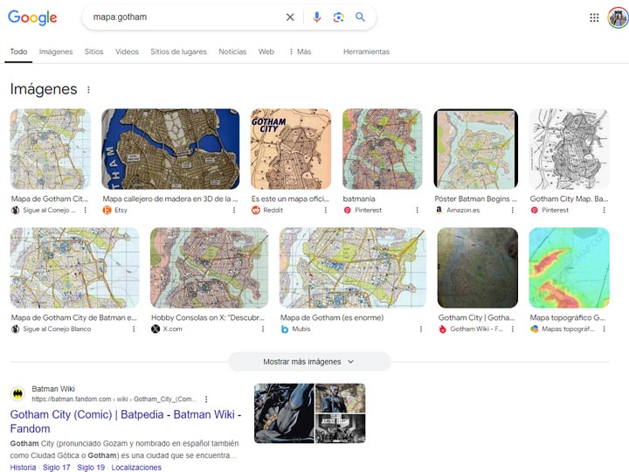Image resolution: width=629 pixels, height=472 pixels.
Task: Follow the Localizaciones sitelink
Action: (x=136, y=468)
